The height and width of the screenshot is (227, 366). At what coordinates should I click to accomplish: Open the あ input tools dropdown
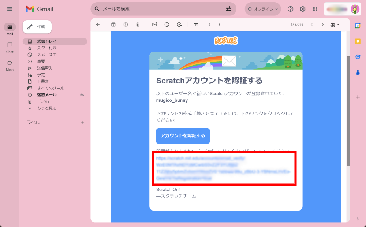(335, 25)
